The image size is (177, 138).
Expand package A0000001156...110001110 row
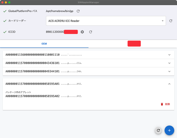click(88, 55)
